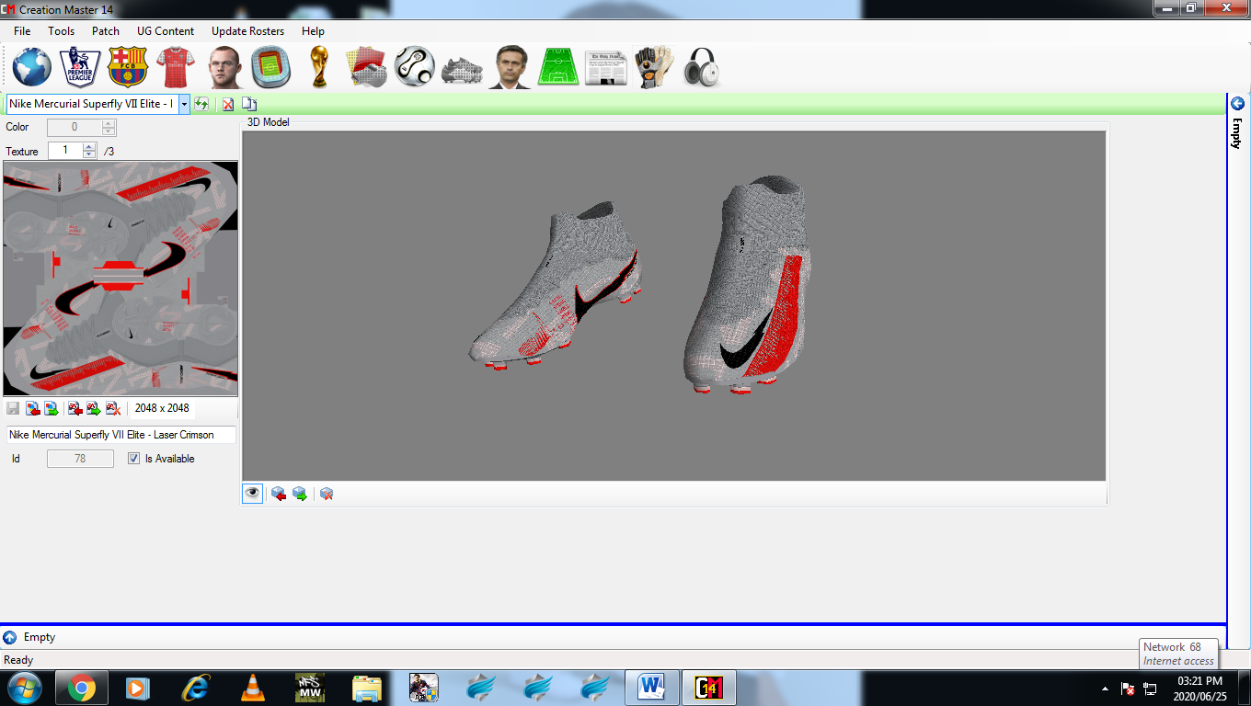
Task: Open the nets and flags editor icon
Action: click(367, 67)
